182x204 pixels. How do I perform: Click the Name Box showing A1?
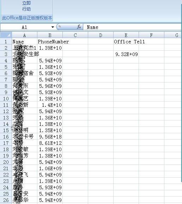(x=28, y=27)
